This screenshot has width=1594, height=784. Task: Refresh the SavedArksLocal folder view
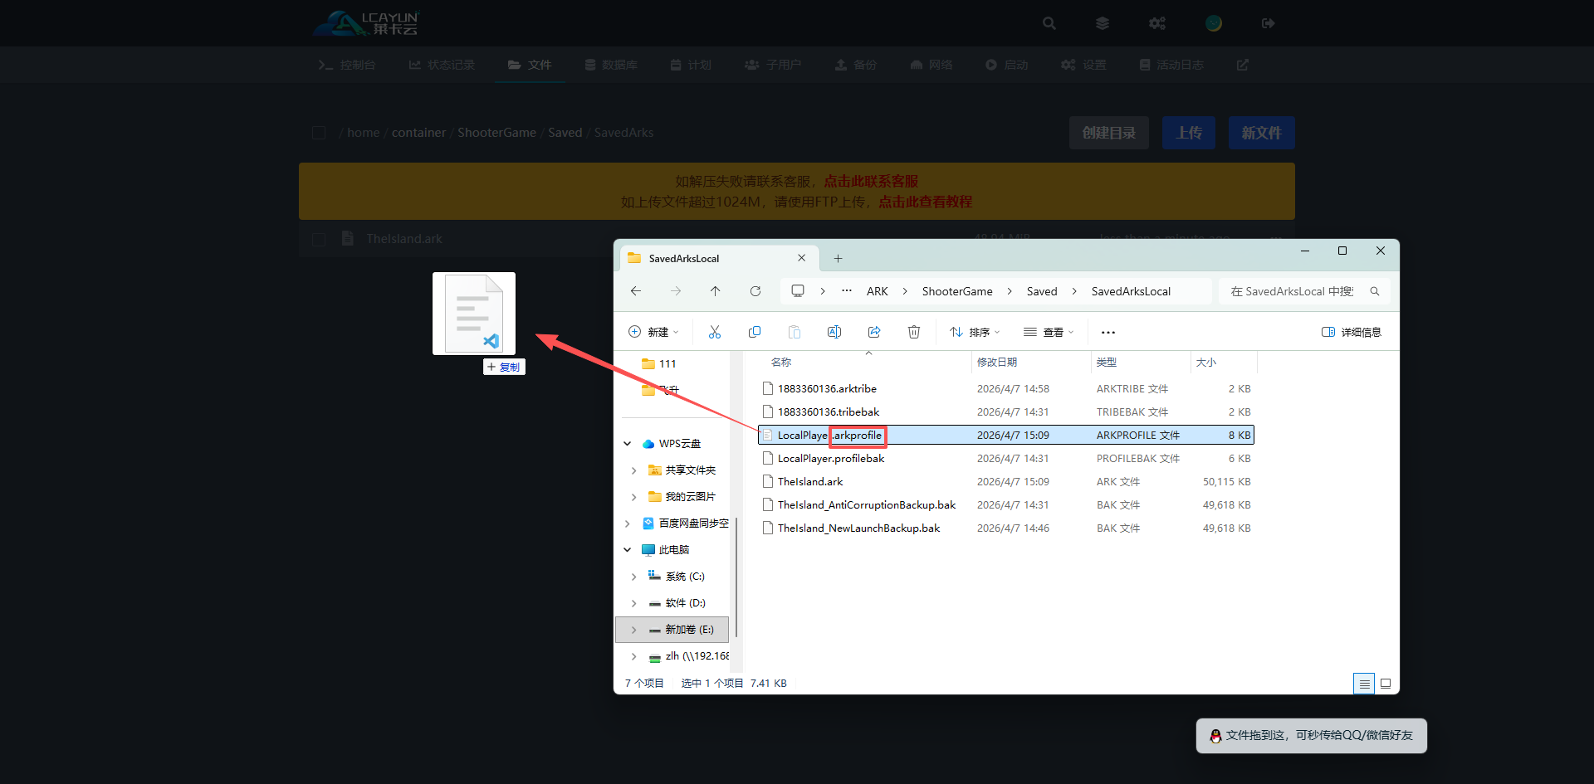755,291
